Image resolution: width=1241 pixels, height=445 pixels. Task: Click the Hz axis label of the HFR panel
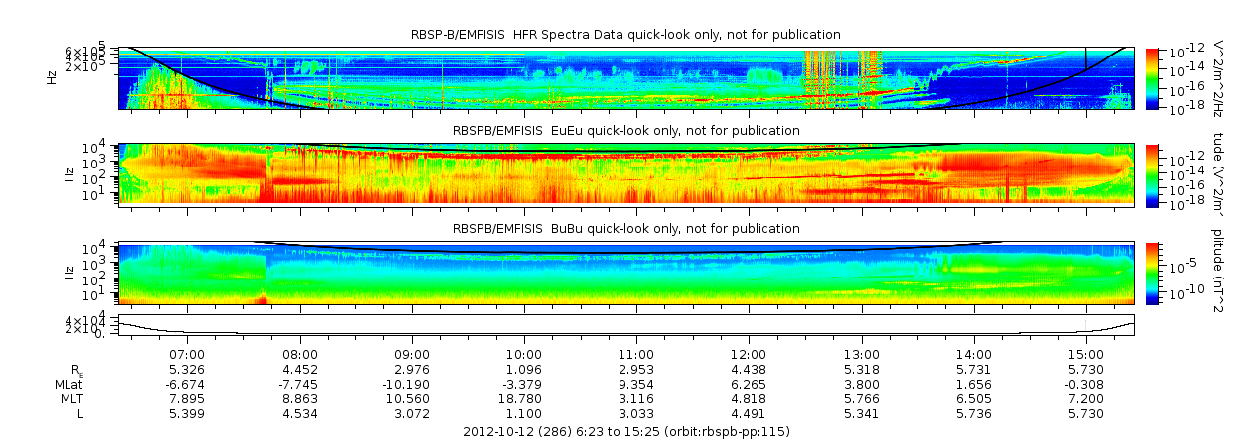coord(53,77)
